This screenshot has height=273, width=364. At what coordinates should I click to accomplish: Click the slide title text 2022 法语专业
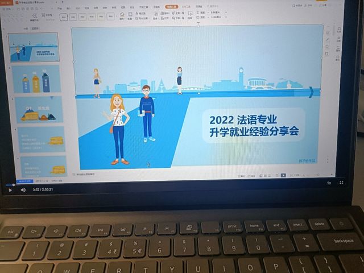click(x=243, y=120)
